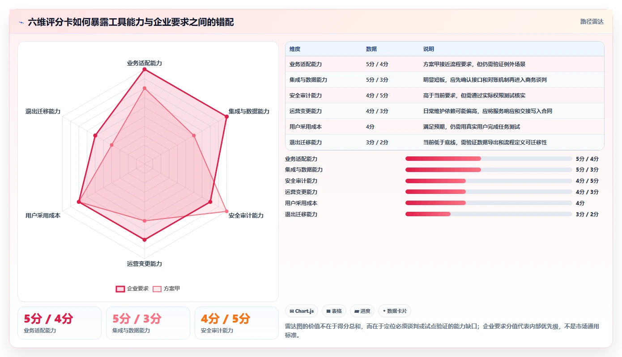622x357 pixels.
Task: Click the radar axis label 安全审计能力
Action: (x=246, y=215)
